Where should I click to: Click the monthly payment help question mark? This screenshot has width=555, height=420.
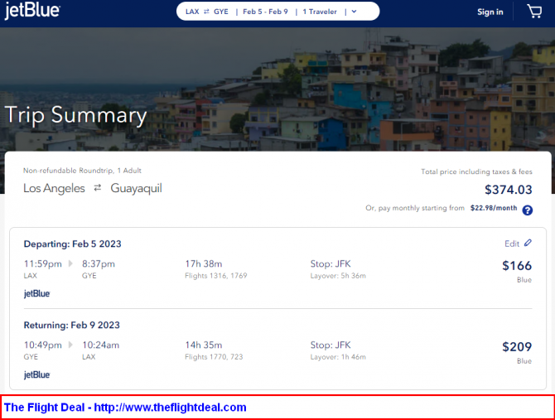527,210
